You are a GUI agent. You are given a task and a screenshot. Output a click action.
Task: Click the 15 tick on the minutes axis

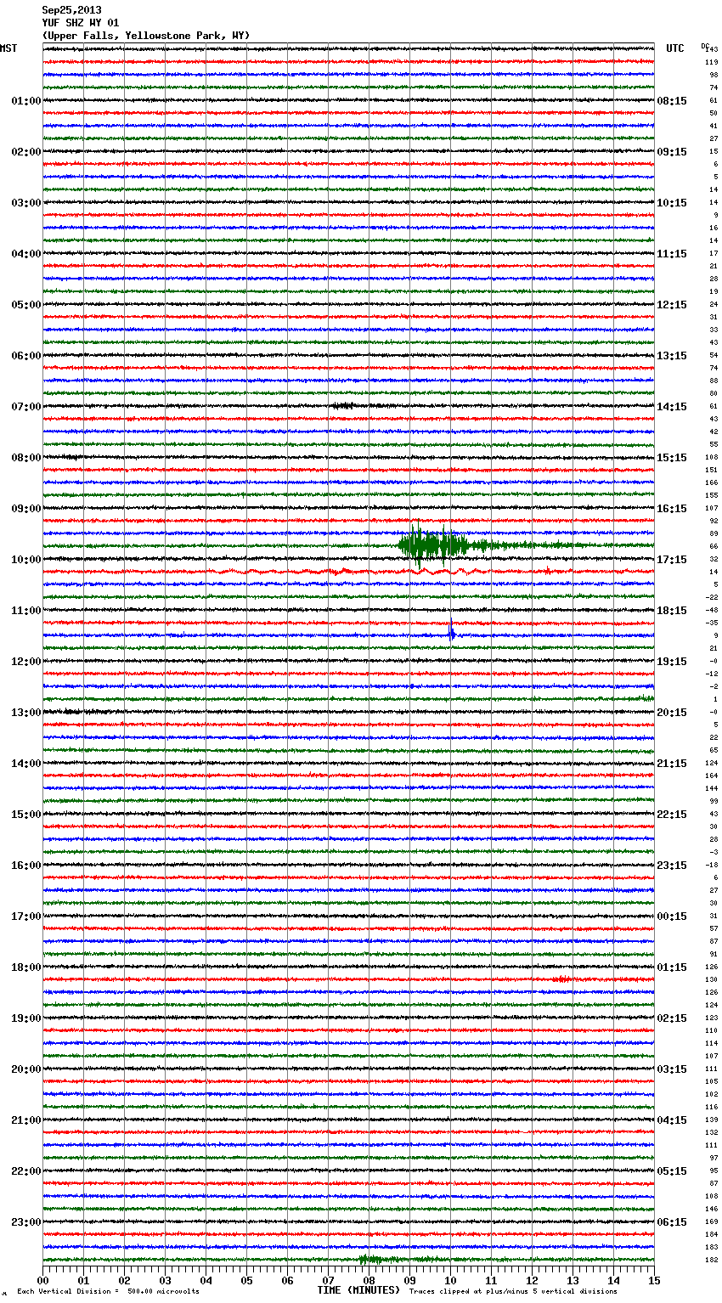pyautogui.click(x=654, y=1280)
